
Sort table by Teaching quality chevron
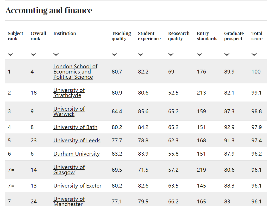(x=114, y=55)
